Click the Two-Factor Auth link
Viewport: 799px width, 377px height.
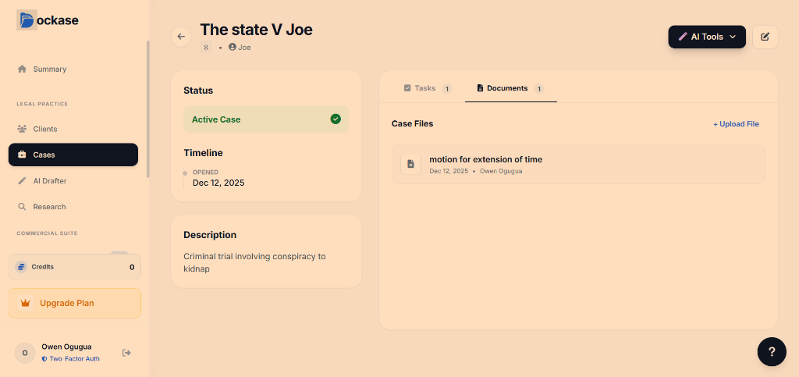[74, 359]
